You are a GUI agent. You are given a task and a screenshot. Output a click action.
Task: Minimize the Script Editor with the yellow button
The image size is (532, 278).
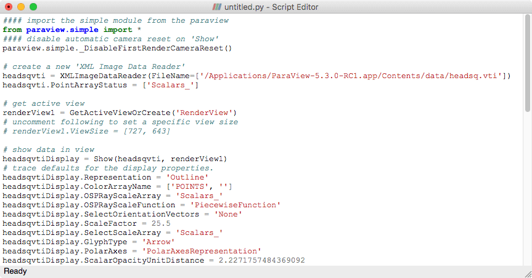[21, 7]
